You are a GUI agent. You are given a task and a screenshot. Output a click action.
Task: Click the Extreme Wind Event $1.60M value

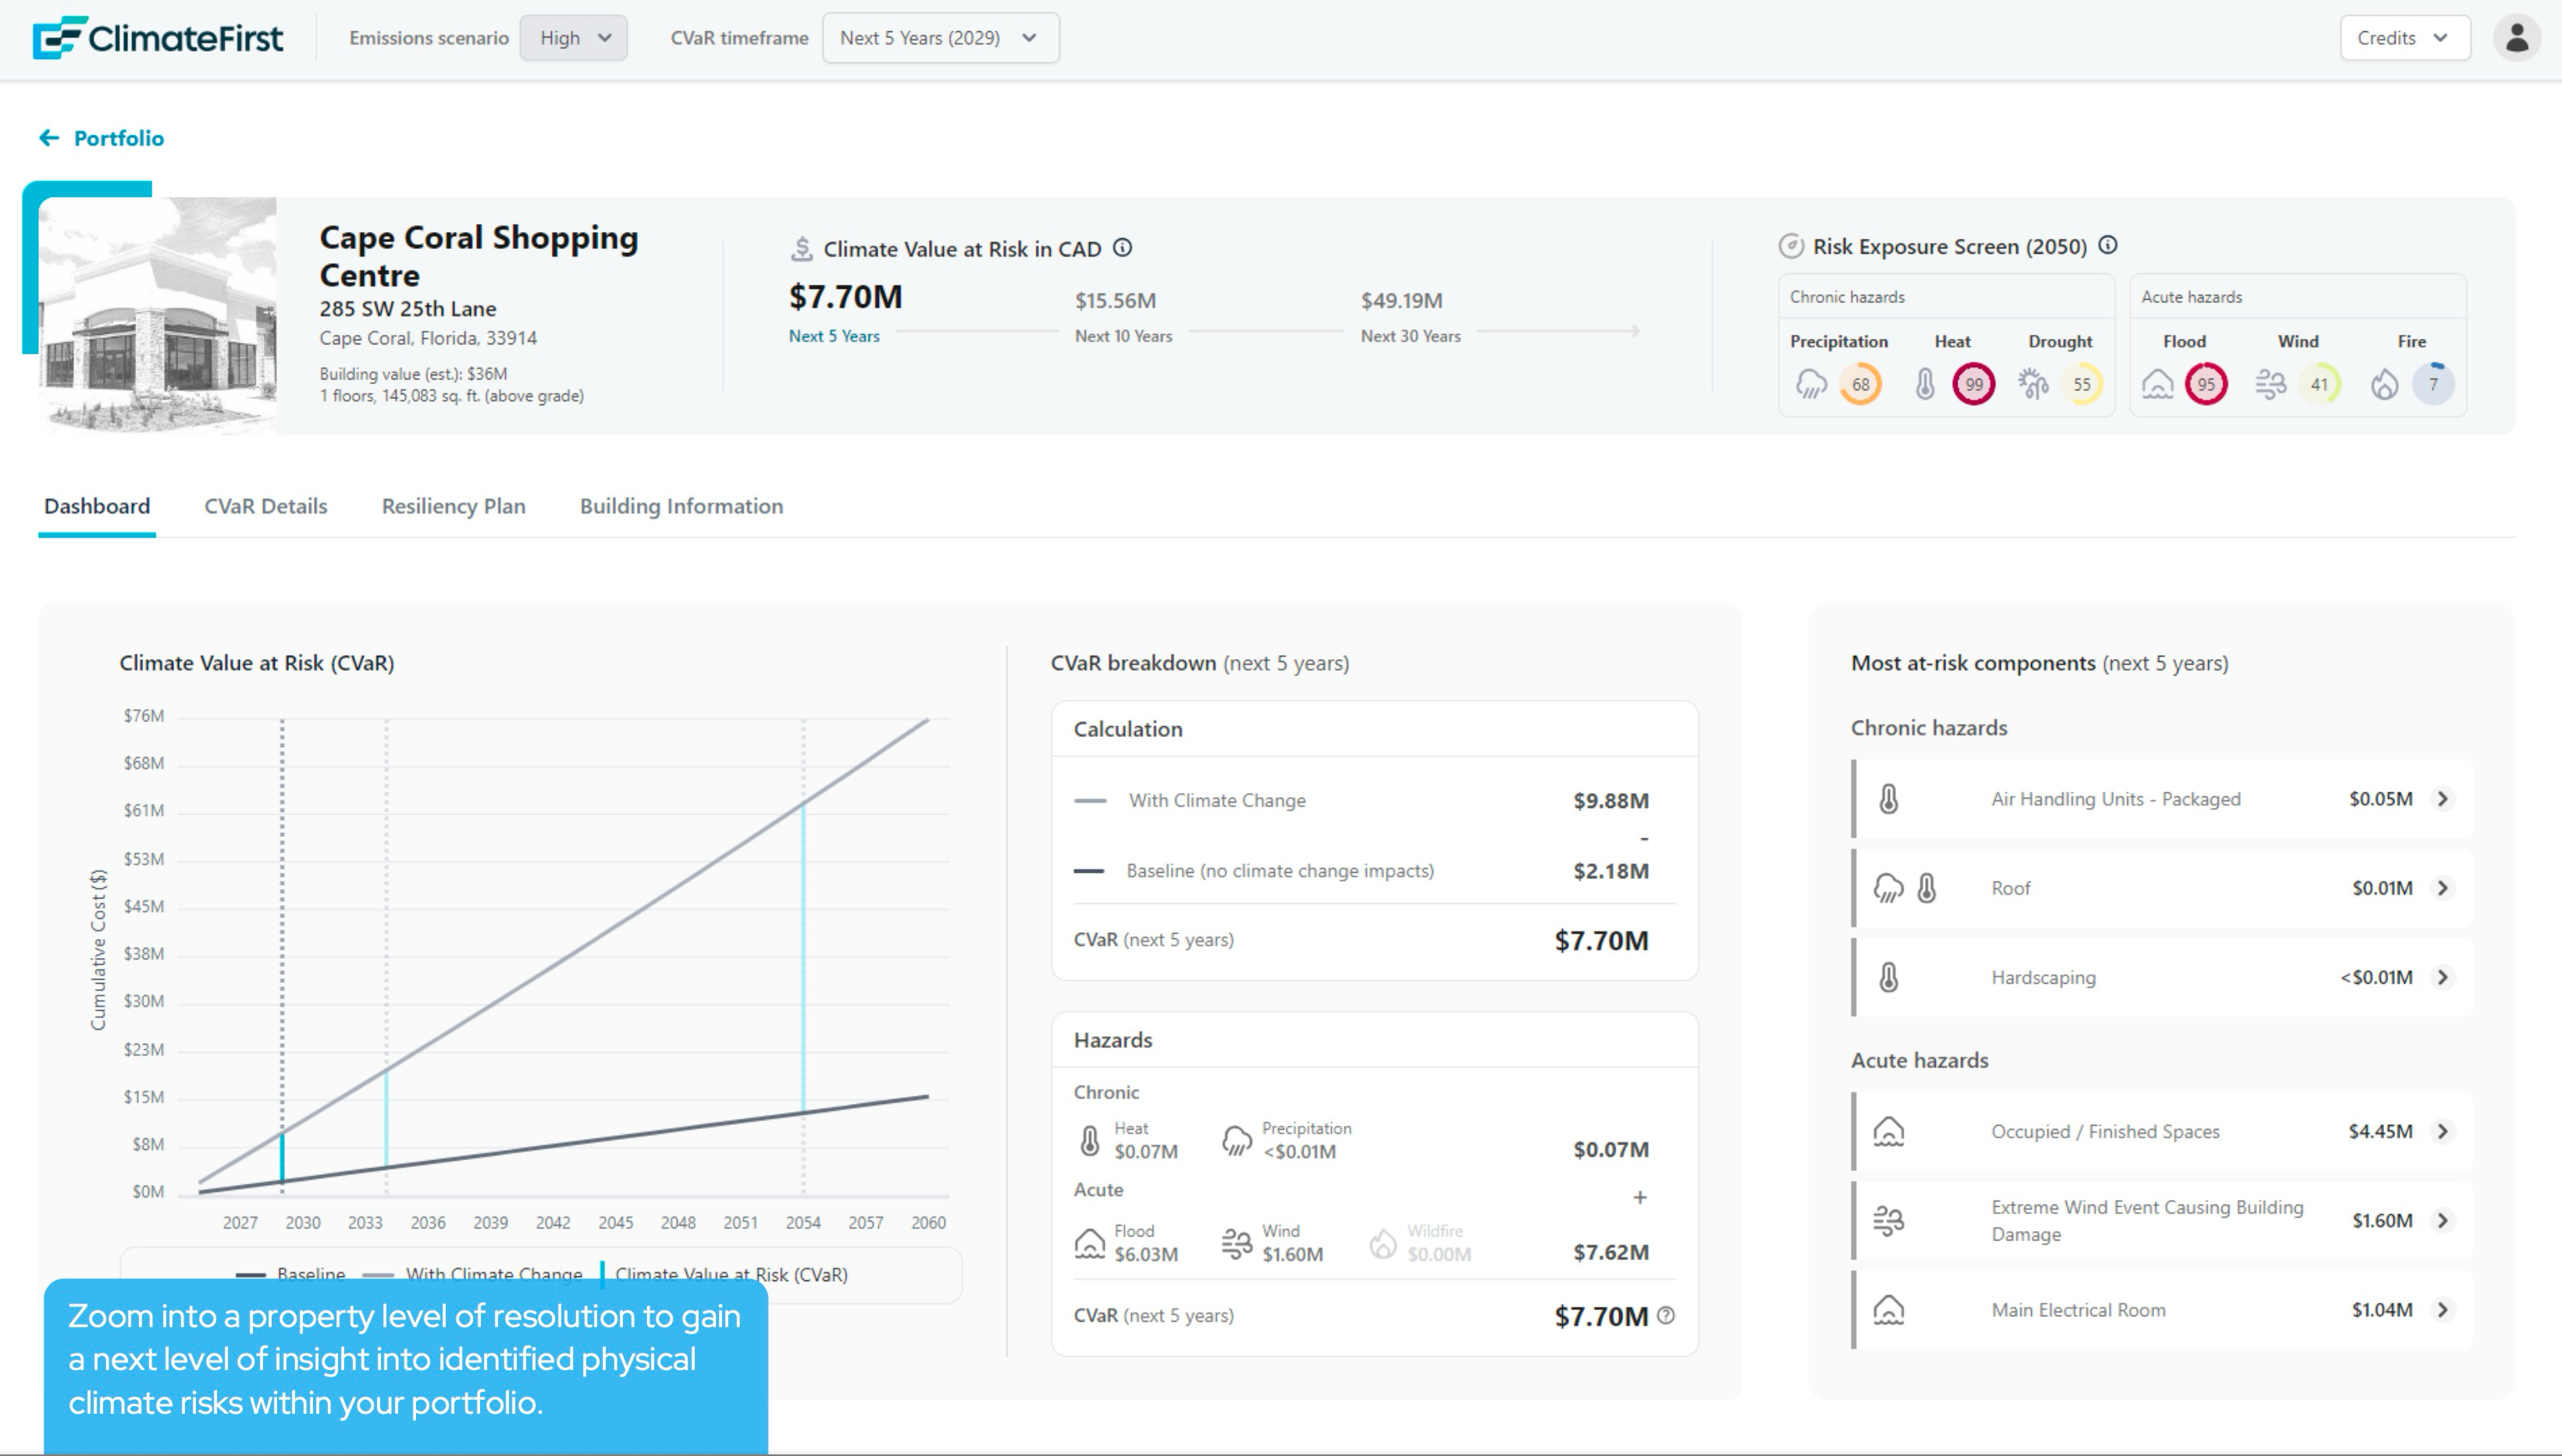[2382, 1220]
